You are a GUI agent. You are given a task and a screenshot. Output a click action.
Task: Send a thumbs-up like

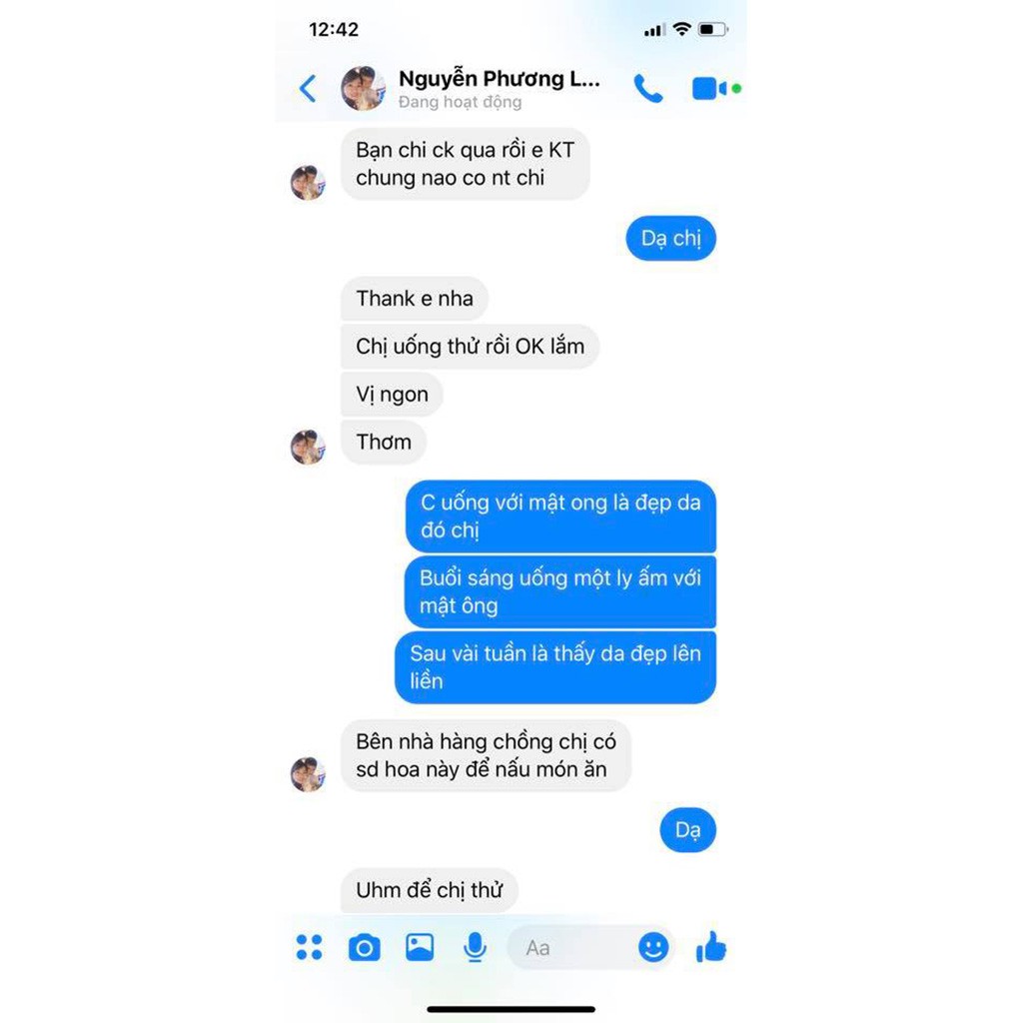(711, 947)
